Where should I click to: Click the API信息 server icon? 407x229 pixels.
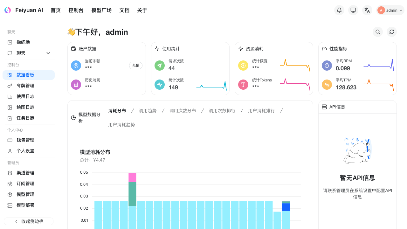click(324, 107)
